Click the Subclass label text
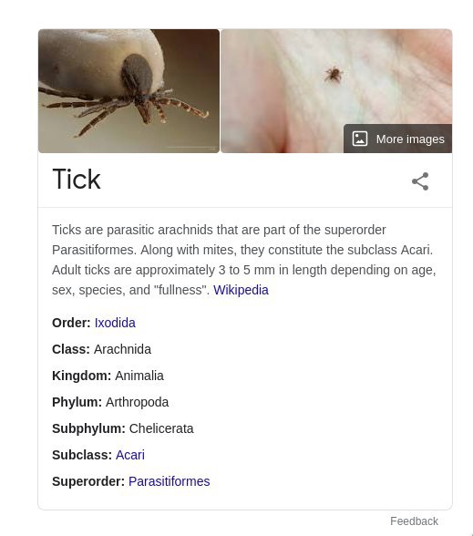The height and width of the screenshot is (536, 473). coord(82,456)
